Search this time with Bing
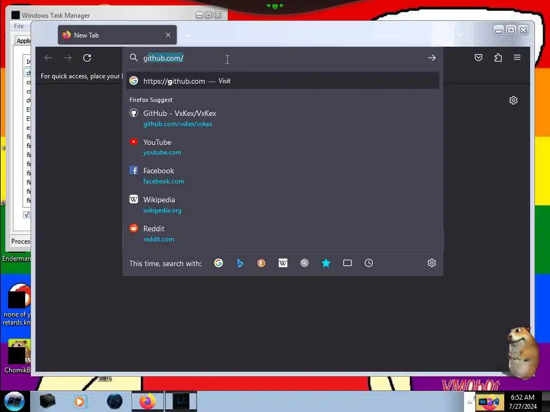550x412 pixels. click(x=240, y=263)
